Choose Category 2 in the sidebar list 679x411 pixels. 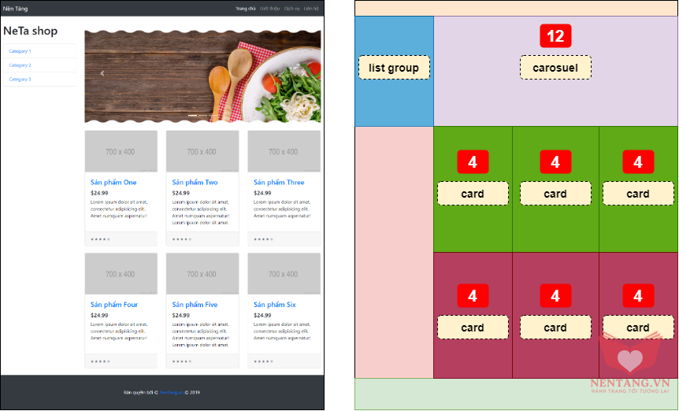20,65
